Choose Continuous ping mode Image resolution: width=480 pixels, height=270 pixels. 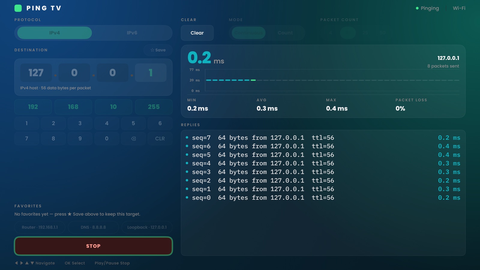[248, 33]
